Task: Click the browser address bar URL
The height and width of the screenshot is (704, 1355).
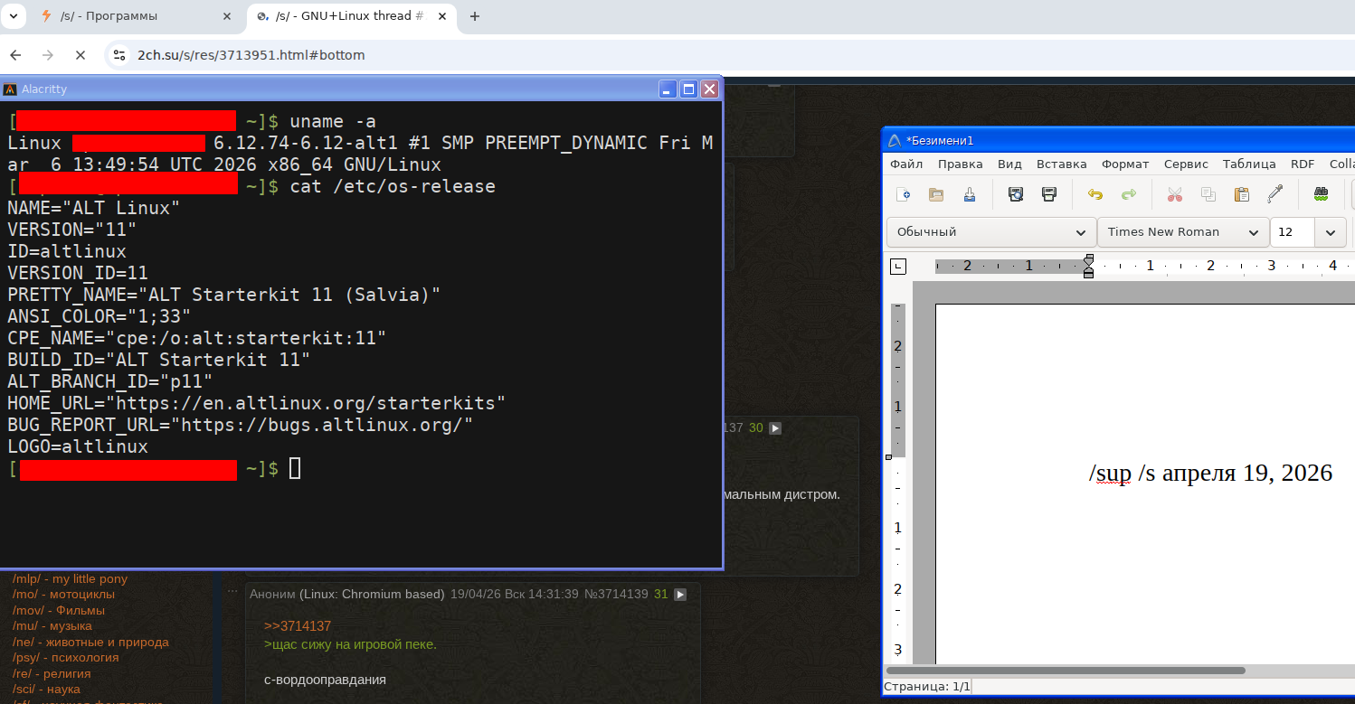Action: coord(251,55)
